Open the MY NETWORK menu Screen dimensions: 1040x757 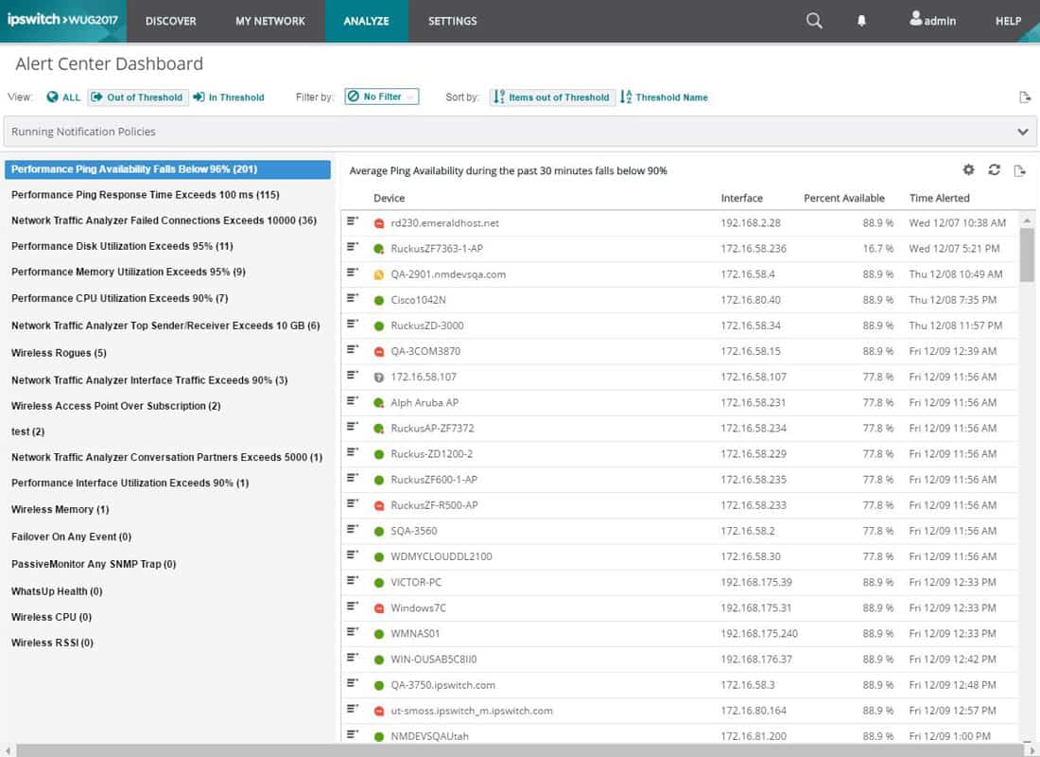pyautogui.click(x=270, y=21)
